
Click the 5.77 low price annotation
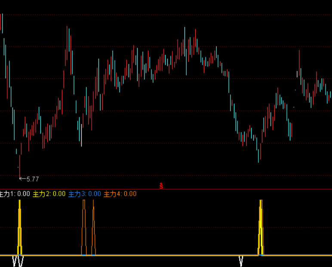click(29, 179)
